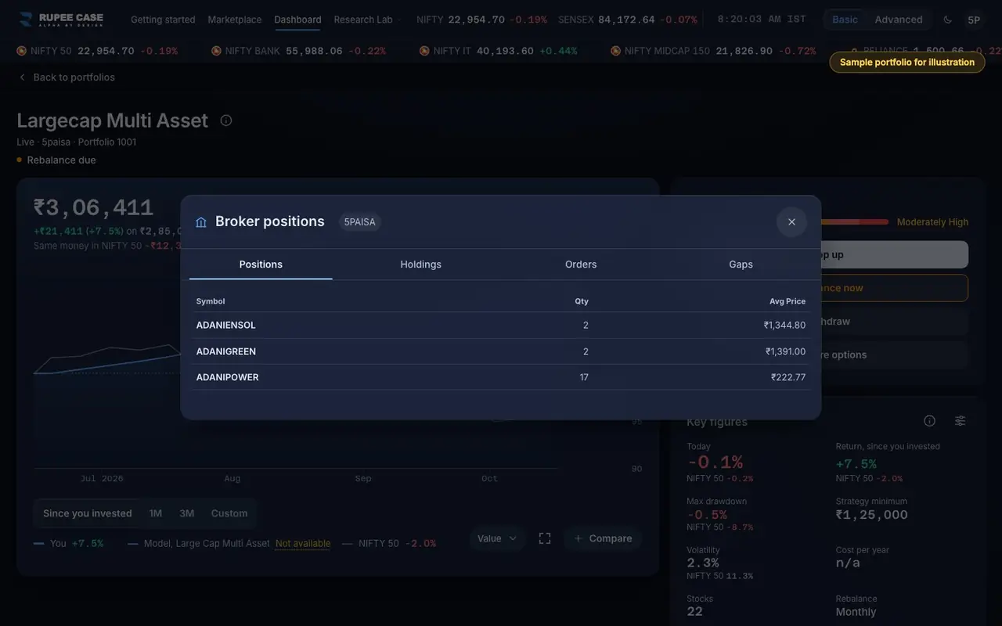The image size is (1002, 626).
Task: Click the 5PAISA broker badge
Action: (360, 222)
